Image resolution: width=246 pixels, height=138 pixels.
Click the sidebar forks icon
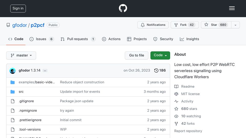(x=176, y=124)
